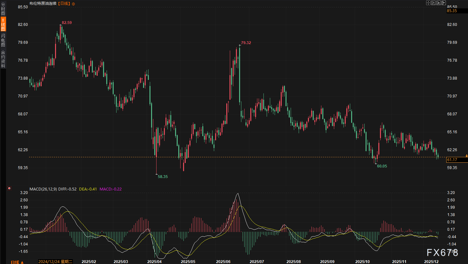Click the jump-to-chart-start axis icon
Image resolution: width=468 pixels, height=264 pixels.
tap(433, 3)
